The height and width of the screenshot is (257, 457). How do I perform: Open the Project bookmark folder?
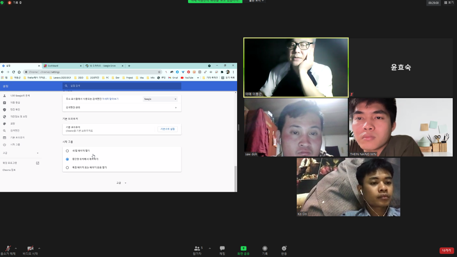coord(128,78)
